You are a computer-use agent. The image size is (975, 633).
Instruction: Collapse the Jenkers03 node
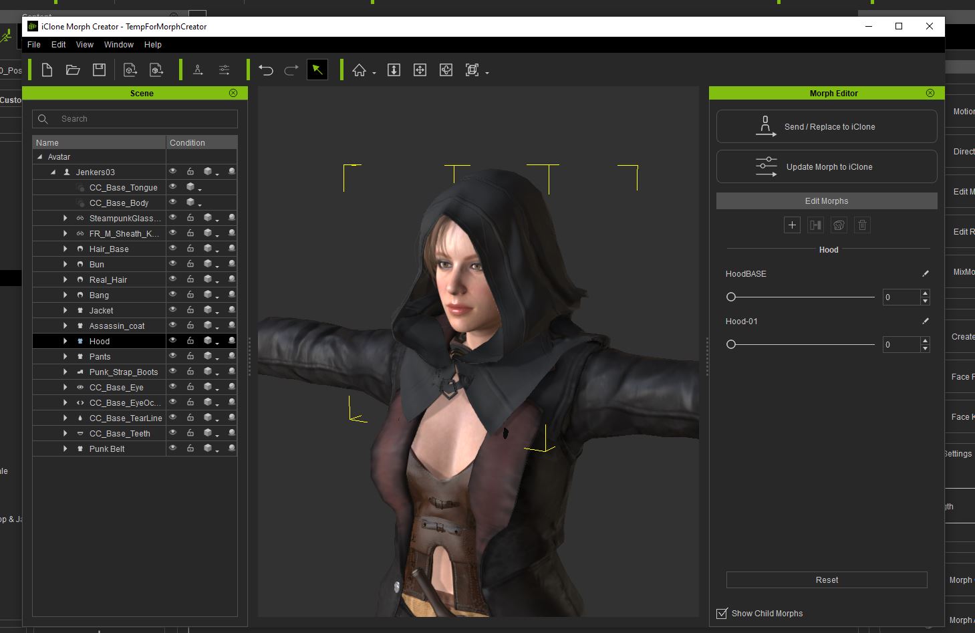click(53, 172)
